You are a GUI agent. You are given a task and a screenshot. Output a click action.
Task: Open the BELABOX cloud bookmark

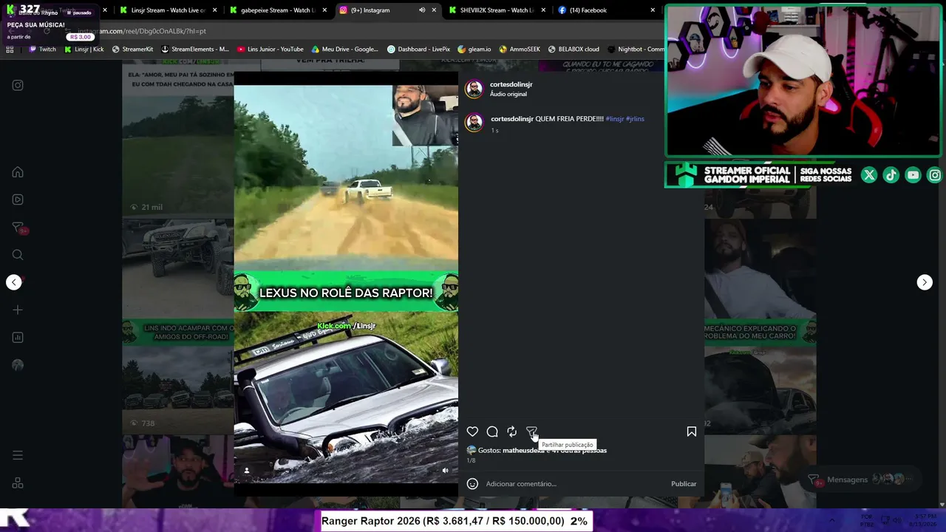[x=574, y=50]
